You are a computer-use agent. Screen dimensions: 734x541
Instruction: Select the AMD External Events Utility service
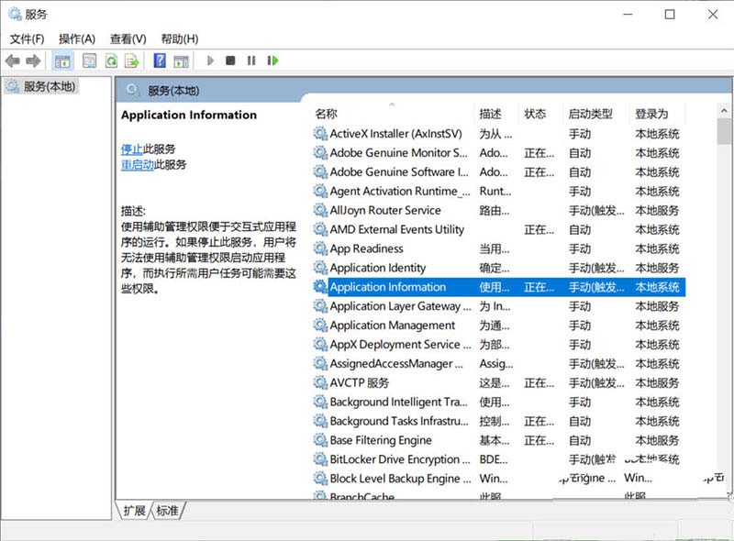pos(499,230)
